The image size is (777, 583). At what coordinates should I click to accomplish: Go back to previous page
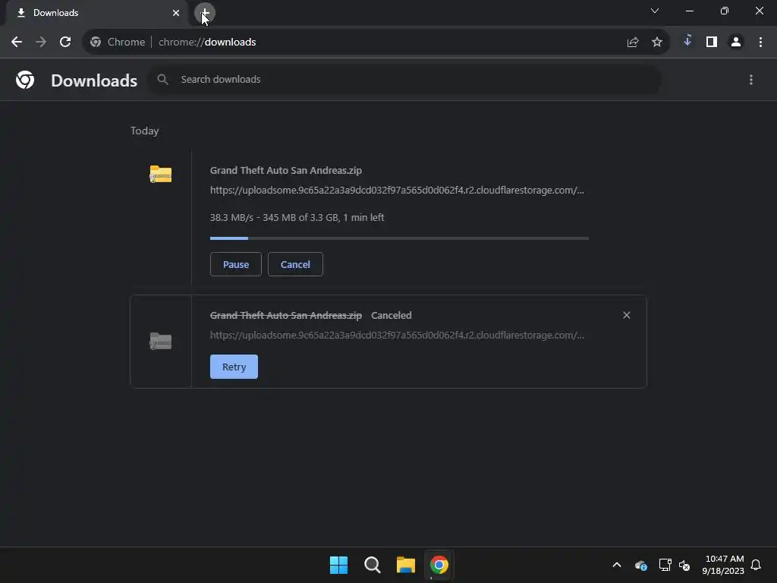(x=17, y=43)
